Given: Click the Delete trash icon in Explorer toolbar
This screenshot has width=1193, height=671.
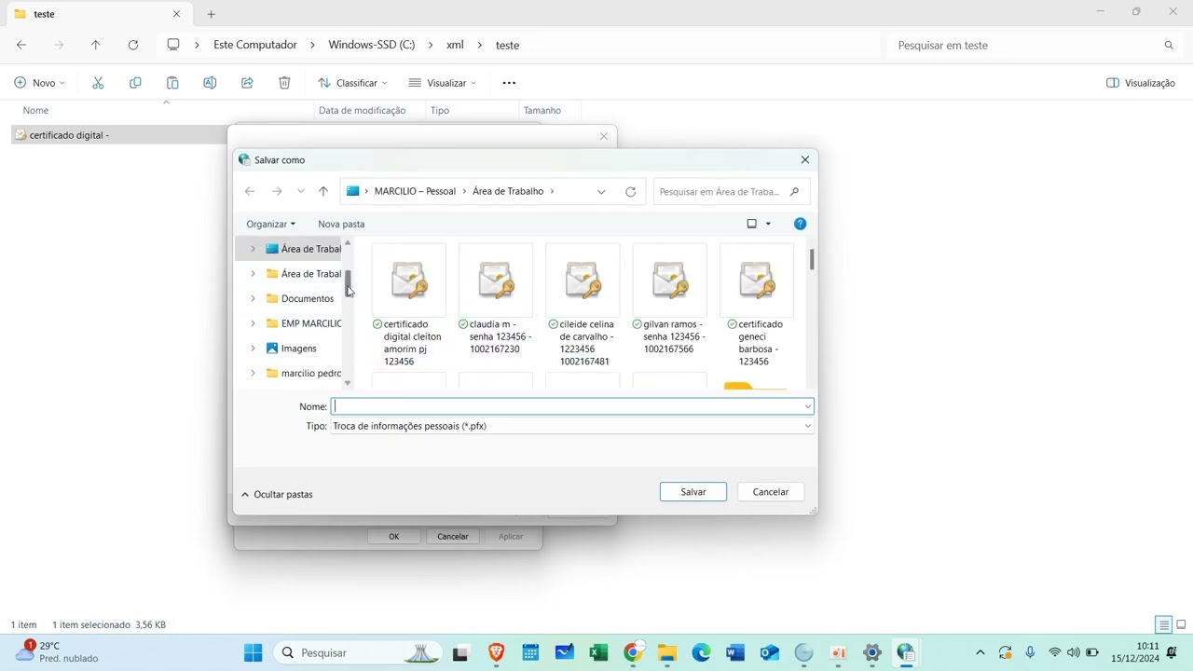Looking at the screenshot, I should [284, 83].
